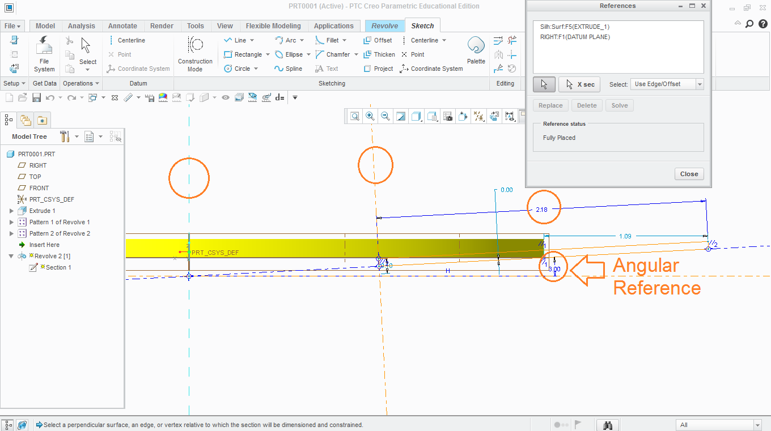The image size is (771, 431).
Task: Choose the Spline sketch tool
Action: pyautogui.click(x=289, y=69)
